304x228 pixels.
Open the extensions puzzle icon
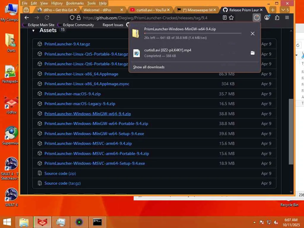277,18
